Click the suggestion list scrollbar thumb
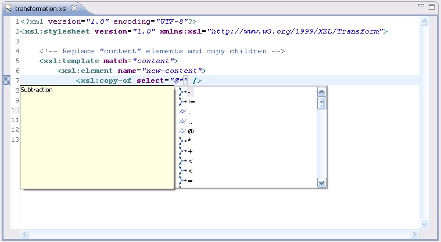The width and height of the screenshot is (441, 242). point(322,103)
